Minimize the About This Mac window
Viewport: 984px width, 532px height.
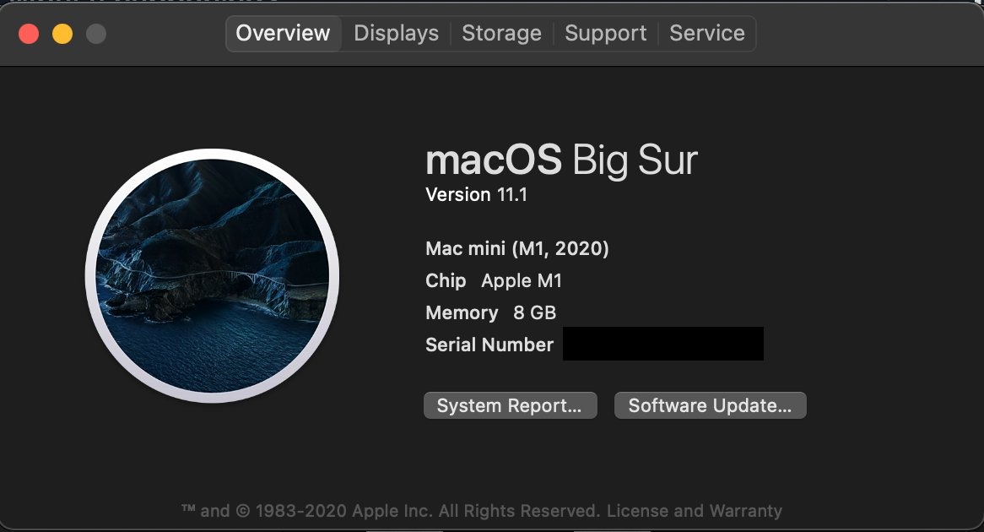[x=62, y=34]
